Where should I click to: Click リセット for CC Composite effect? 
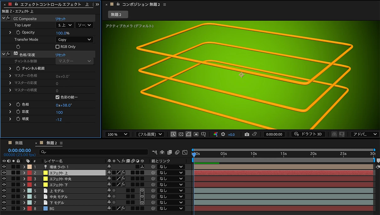point(61,19)
